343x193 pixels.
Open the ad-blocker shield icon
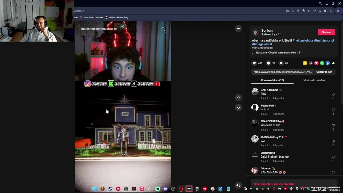click(x=298, y=11)
